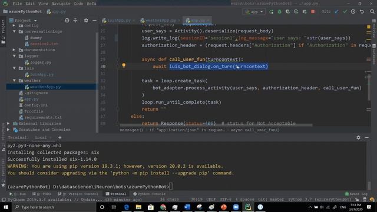Open Task View in taskbar
The height and width of the screenshot is (212, 377).
114,207
